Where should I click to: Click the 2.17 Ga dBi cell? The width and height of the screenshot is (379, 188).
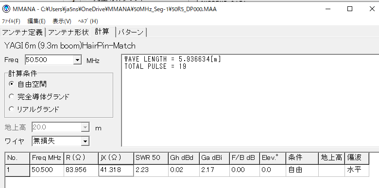tap(214, 170)
